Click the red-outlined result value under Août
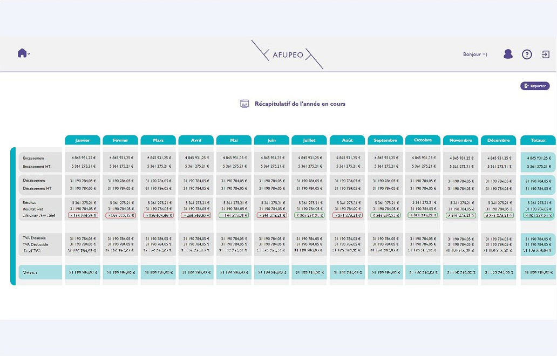The image size is (557, 356). (348, 215)
